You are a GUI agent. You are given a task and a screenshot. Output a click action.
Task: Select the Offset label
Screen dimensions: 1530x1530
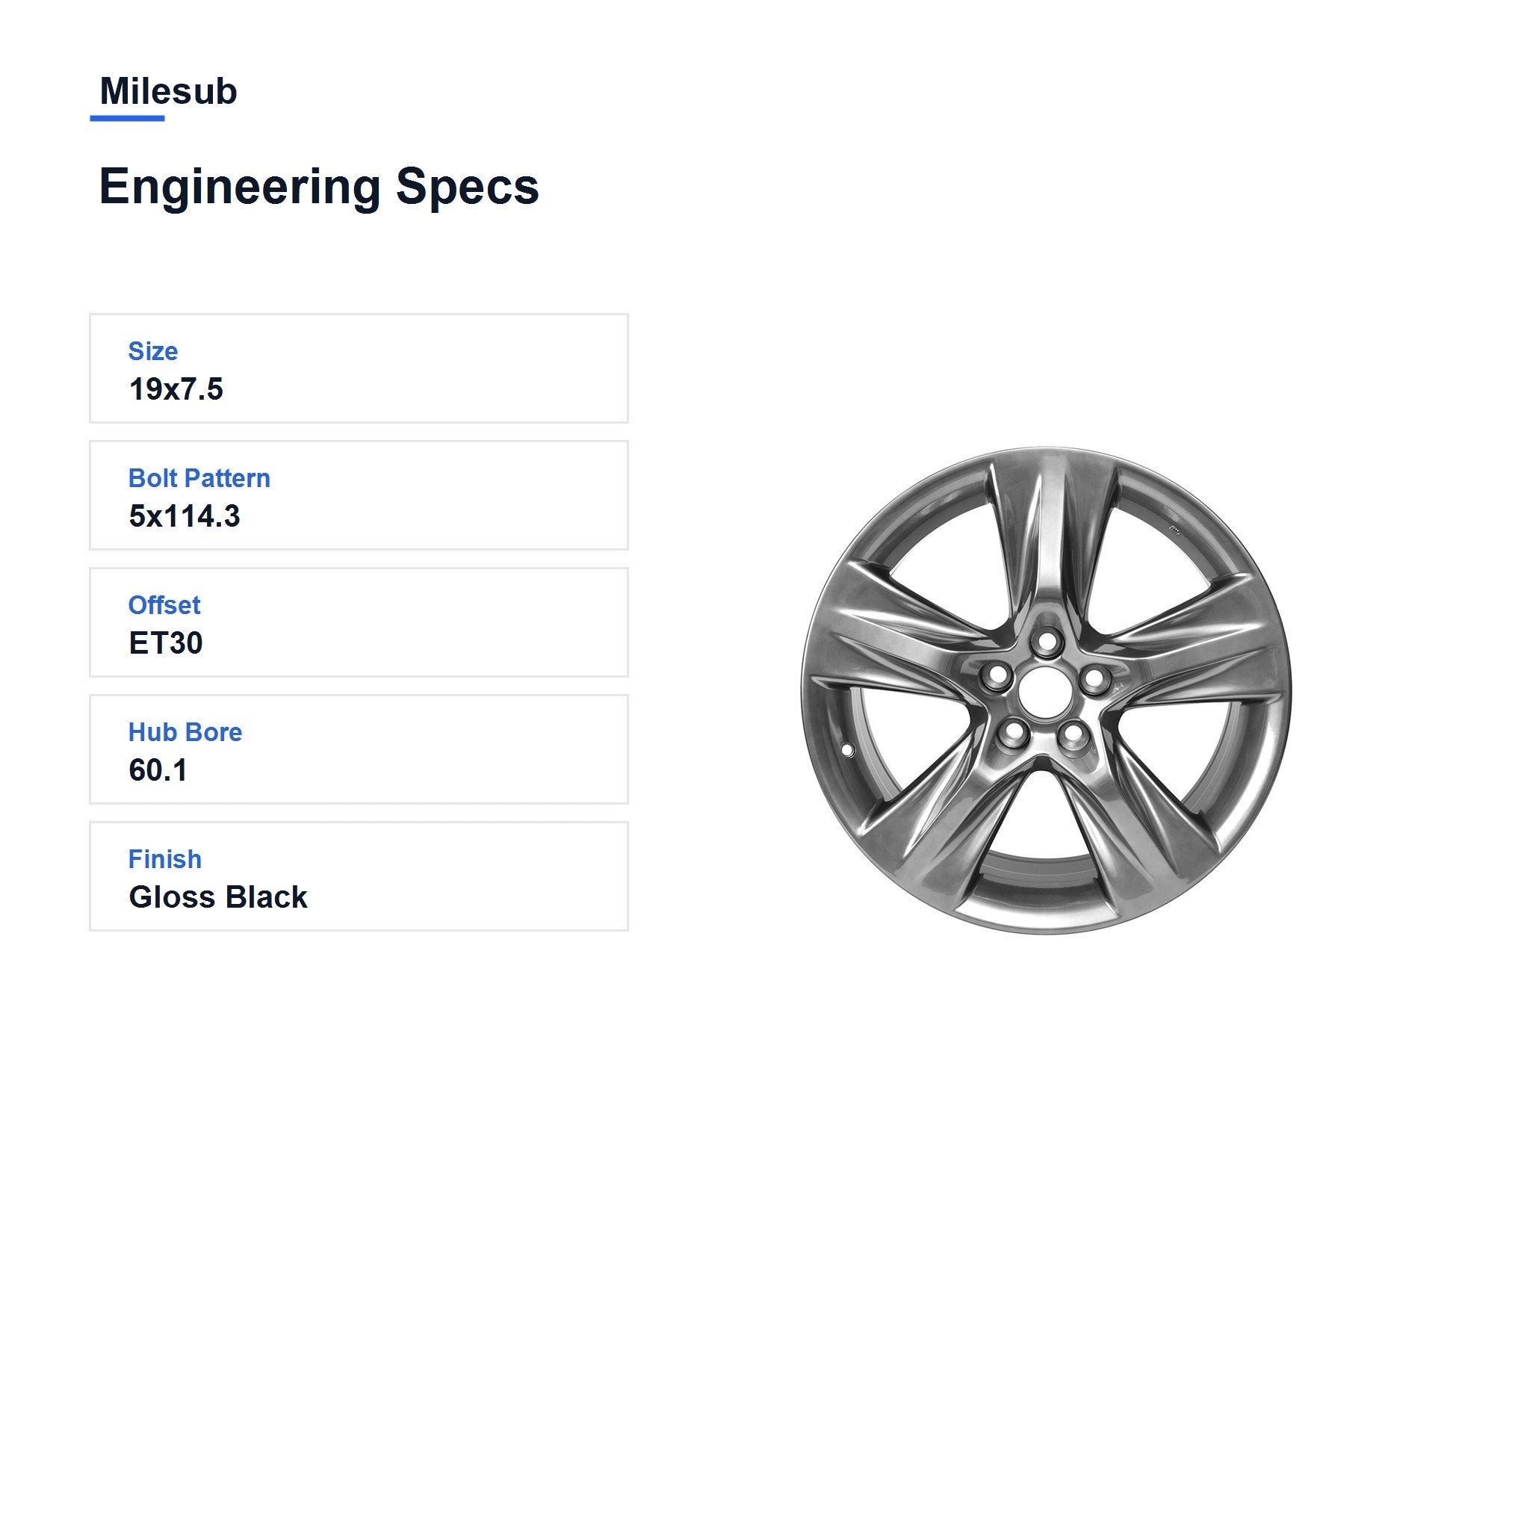(164, 605)
